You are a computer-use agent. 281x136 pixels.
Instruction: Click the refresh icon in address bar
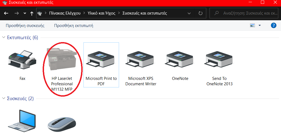tap(201, 13)
